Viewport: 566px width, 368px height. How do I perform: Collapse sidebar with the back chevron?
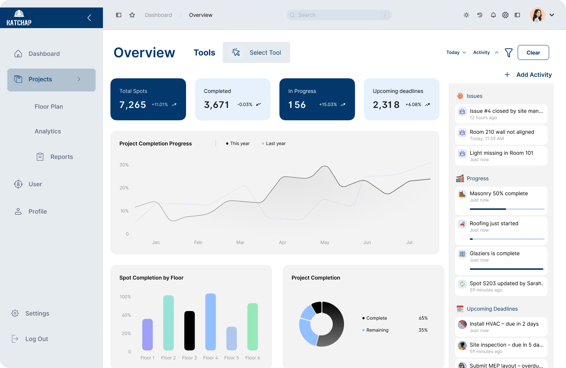(x=89, y=18)
